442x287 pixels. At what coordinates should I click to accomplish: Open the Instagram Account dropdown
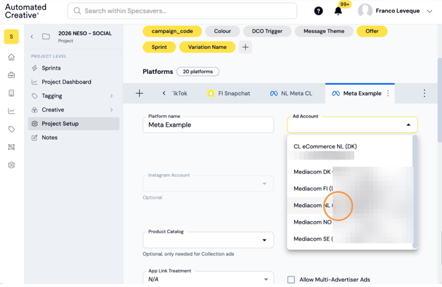[x=208, y=184]
